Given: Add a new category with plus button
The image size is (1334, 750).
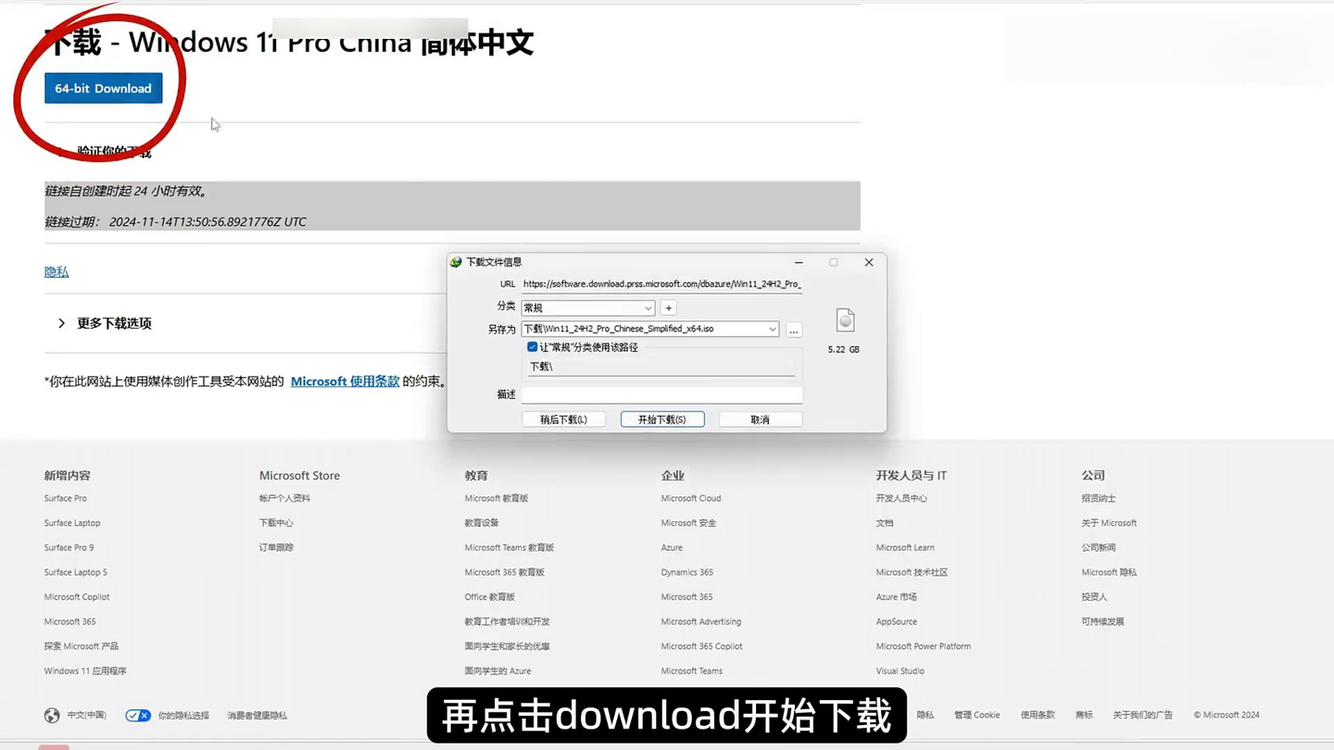Looking at the screenshot, I should tap(668, 307).
